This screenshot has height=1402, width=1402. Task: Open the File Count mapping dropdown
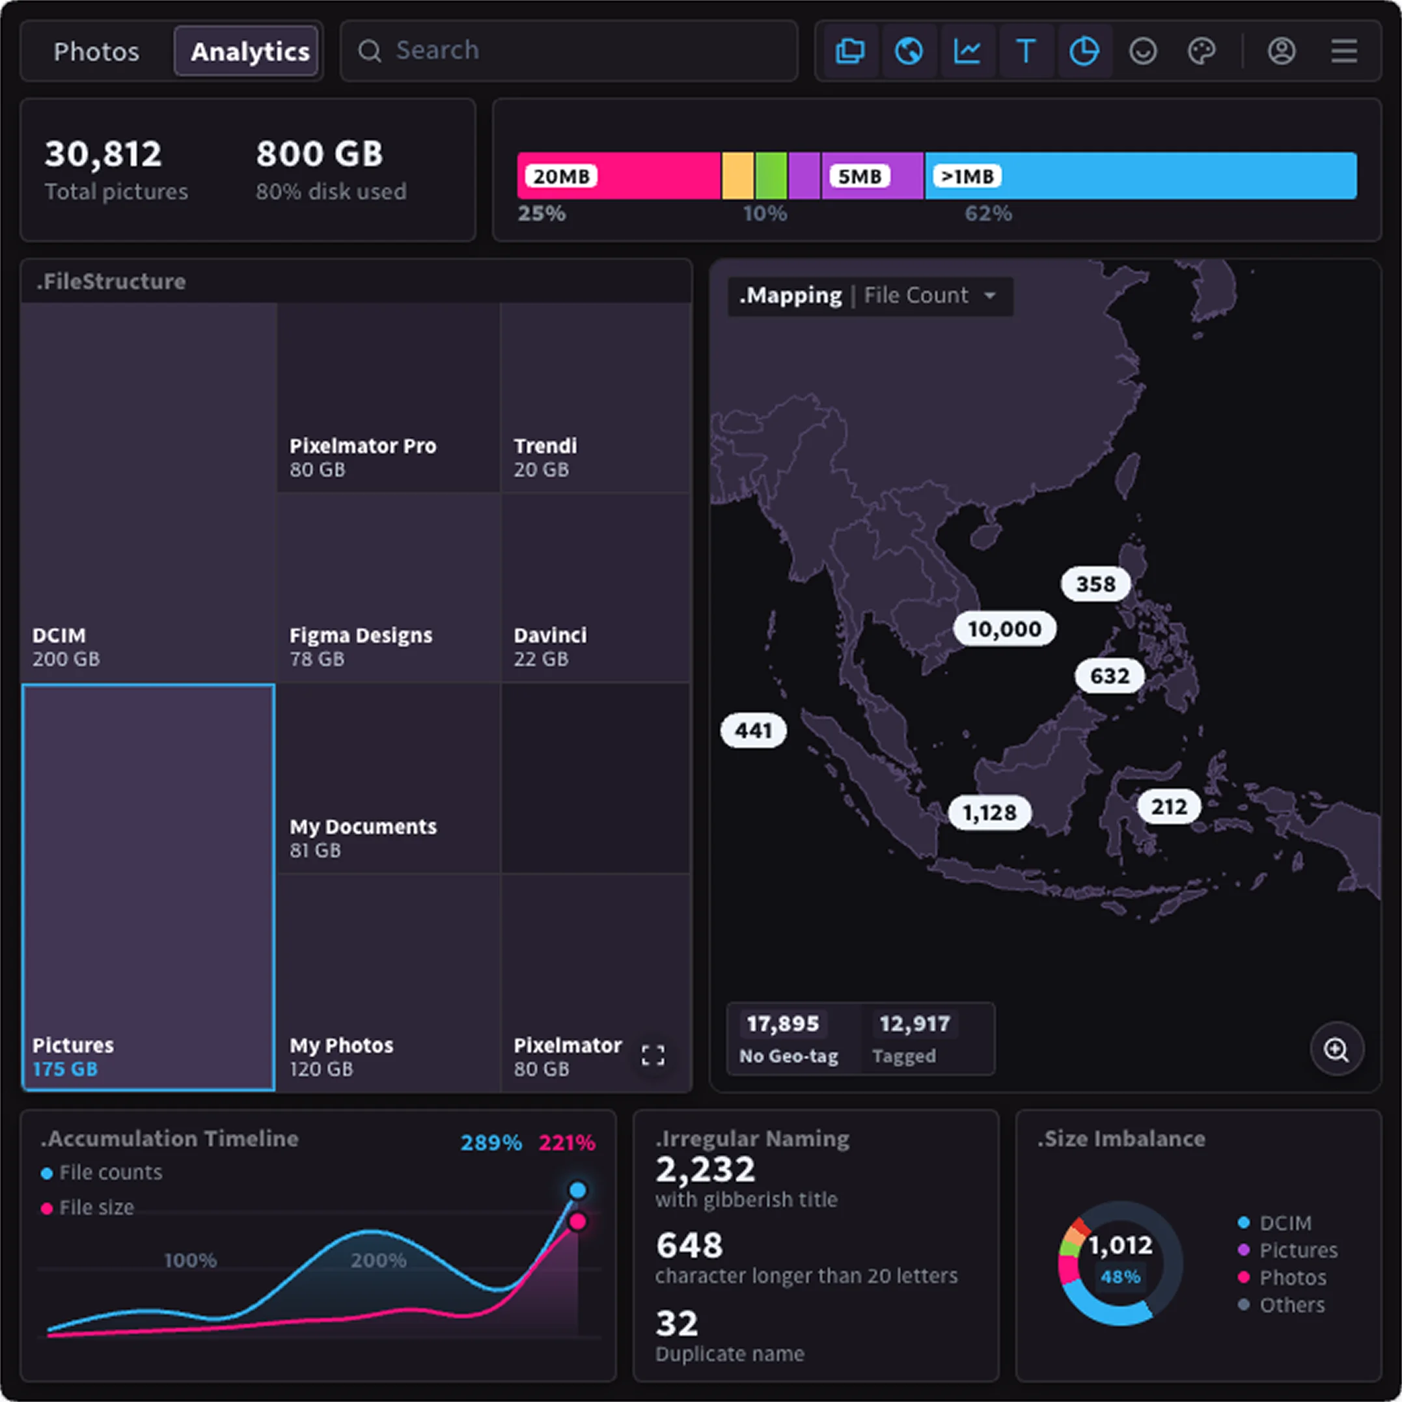tap(929, 296)
